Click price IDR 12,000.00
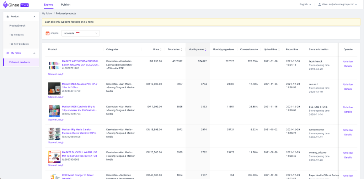This screenshot has height=179, width=364. pyautogui.click(x=154, y=84)
